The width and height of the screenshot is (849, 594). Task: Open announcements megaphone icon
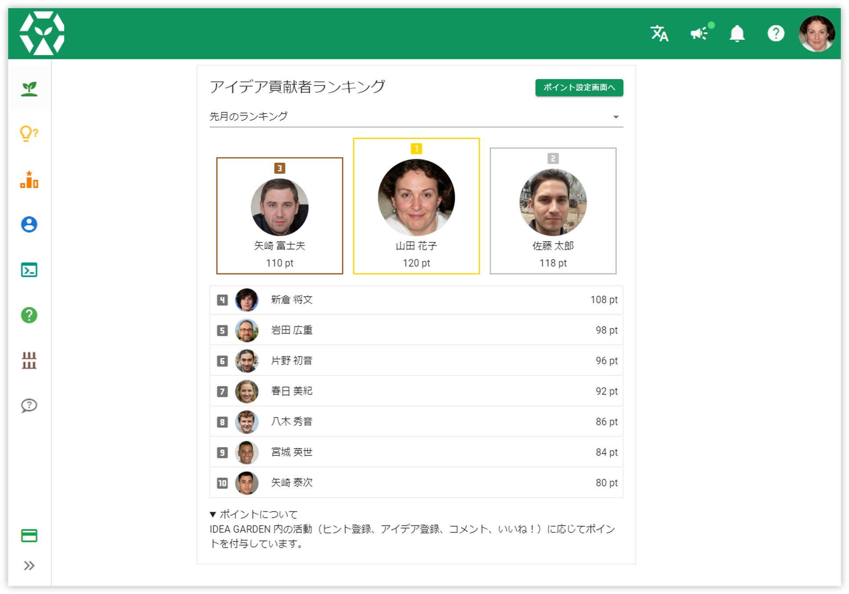(699, 33)
